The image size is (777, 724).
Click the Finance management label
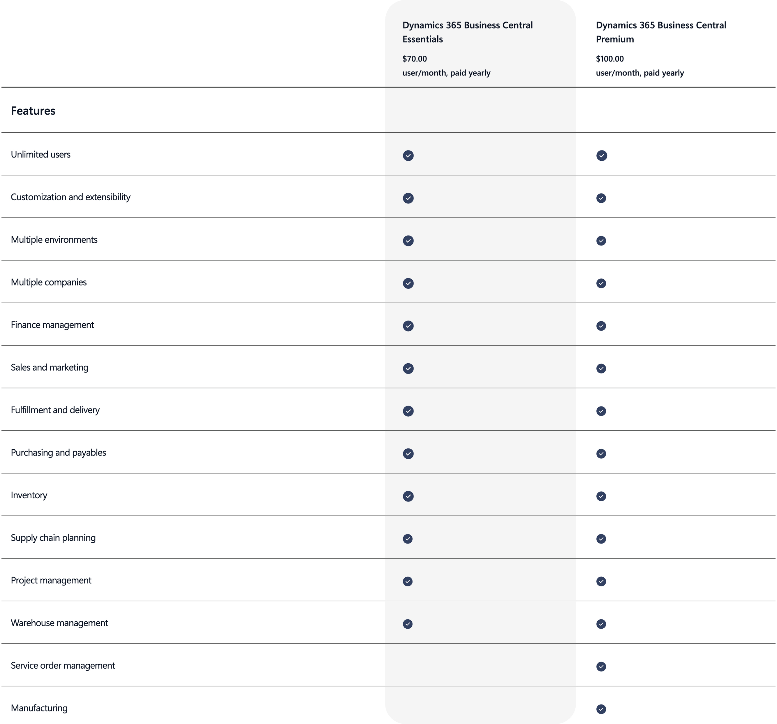coord(52,325)
